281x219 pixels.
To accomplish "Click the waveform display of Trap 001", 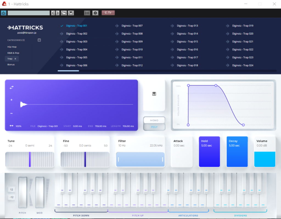I will tap(77, 104).
